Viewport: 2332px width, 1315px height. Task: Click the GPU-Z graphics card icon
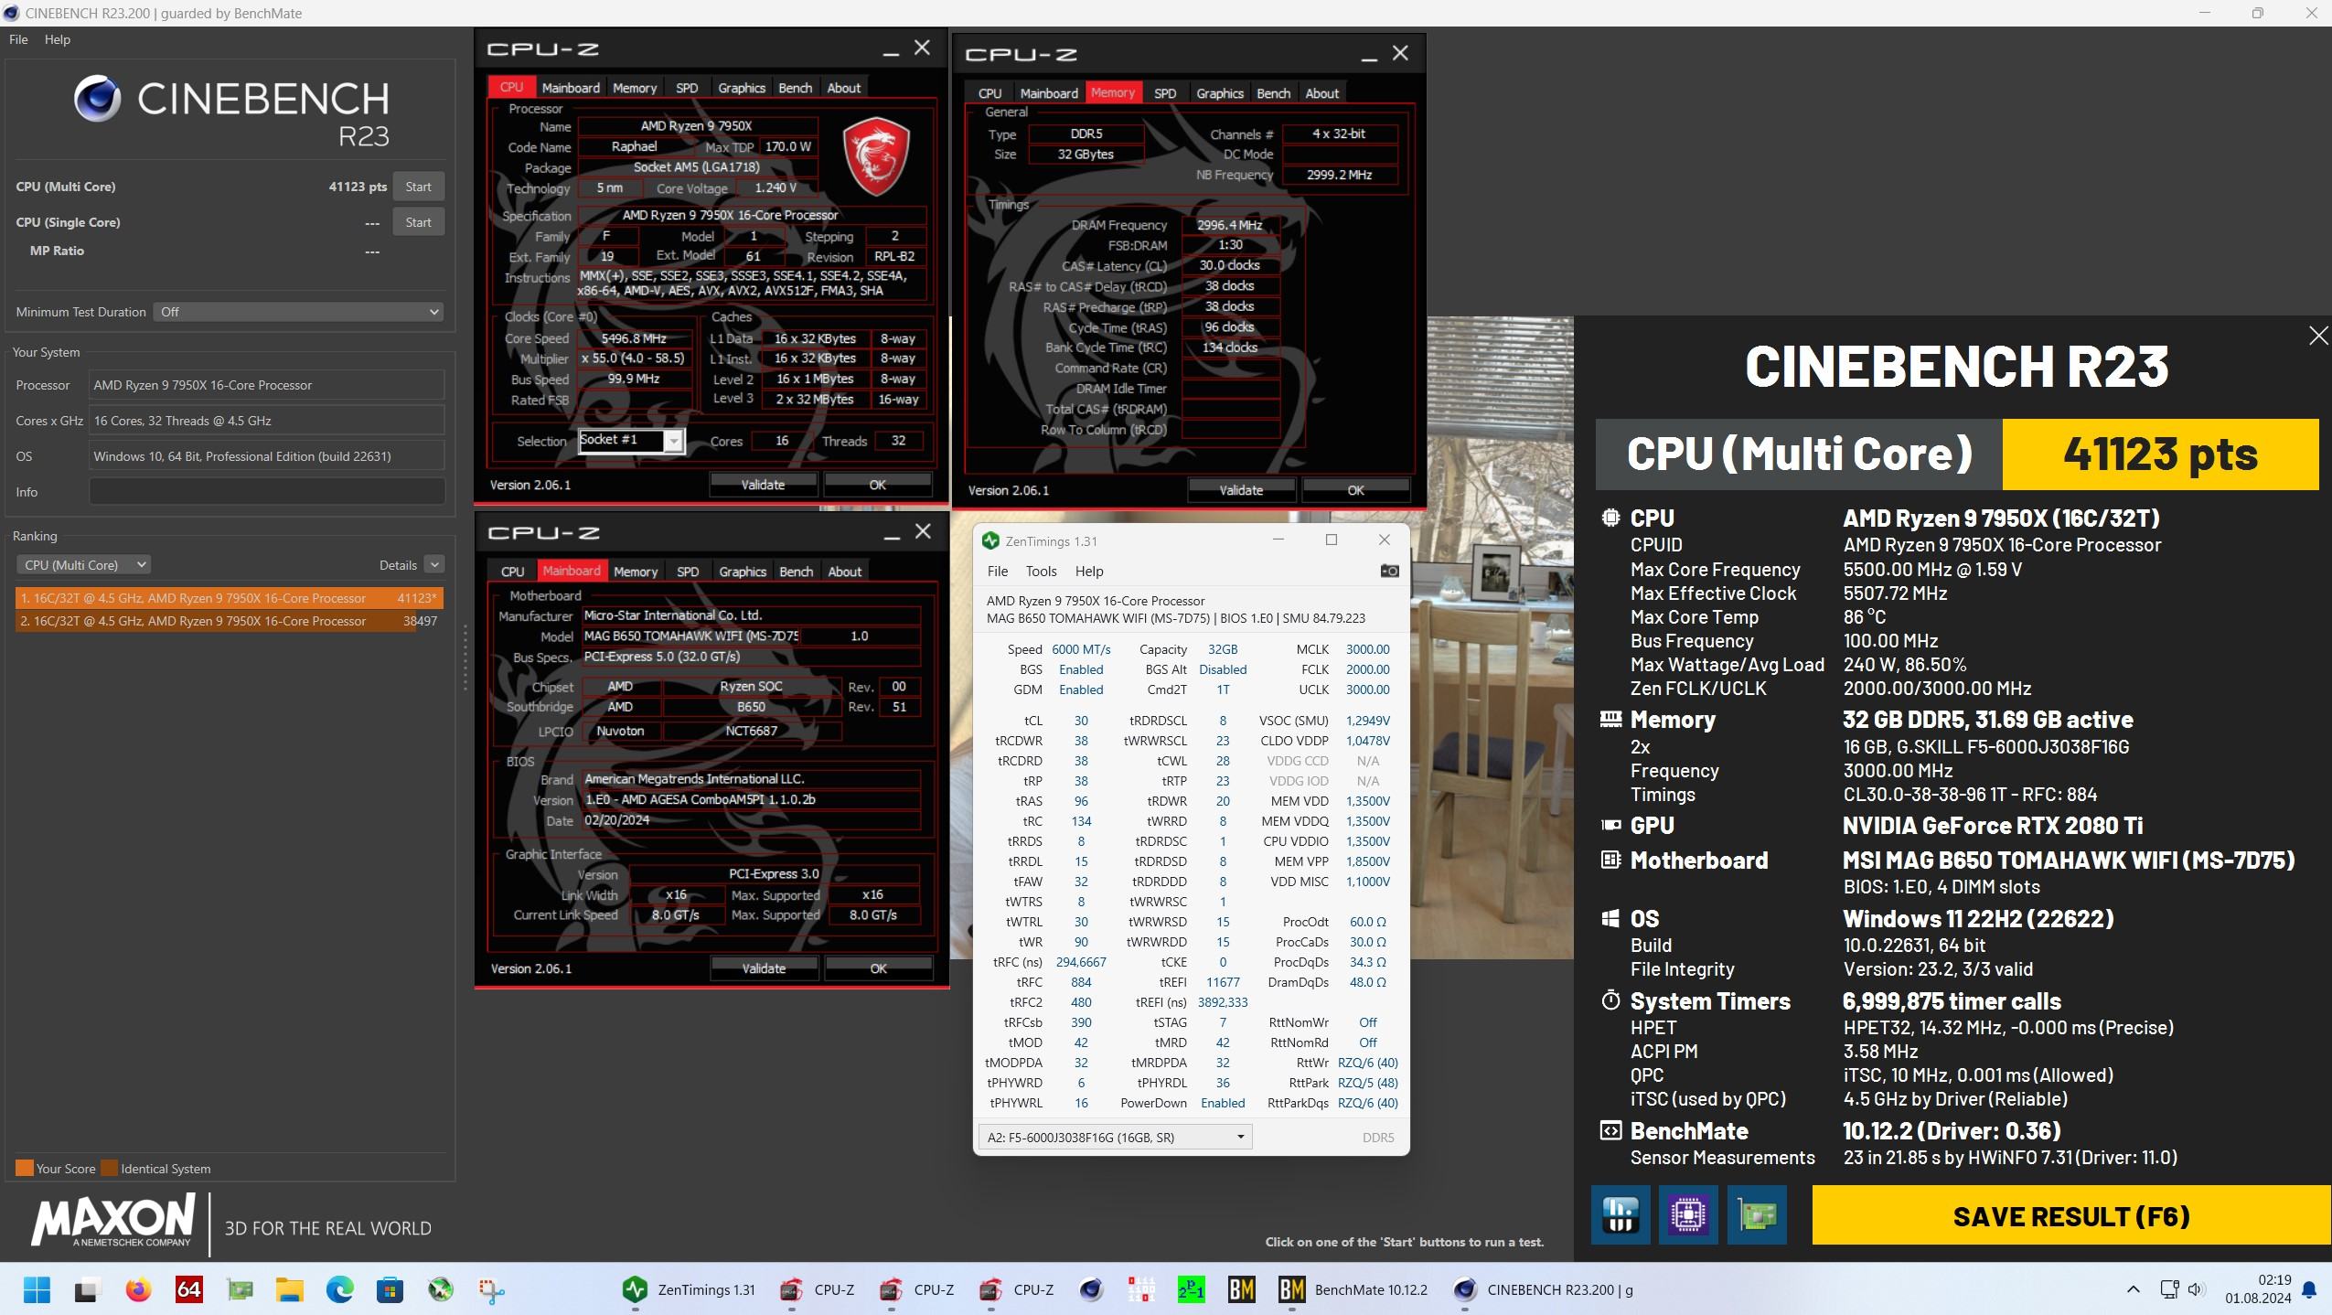point(1756,1215)
